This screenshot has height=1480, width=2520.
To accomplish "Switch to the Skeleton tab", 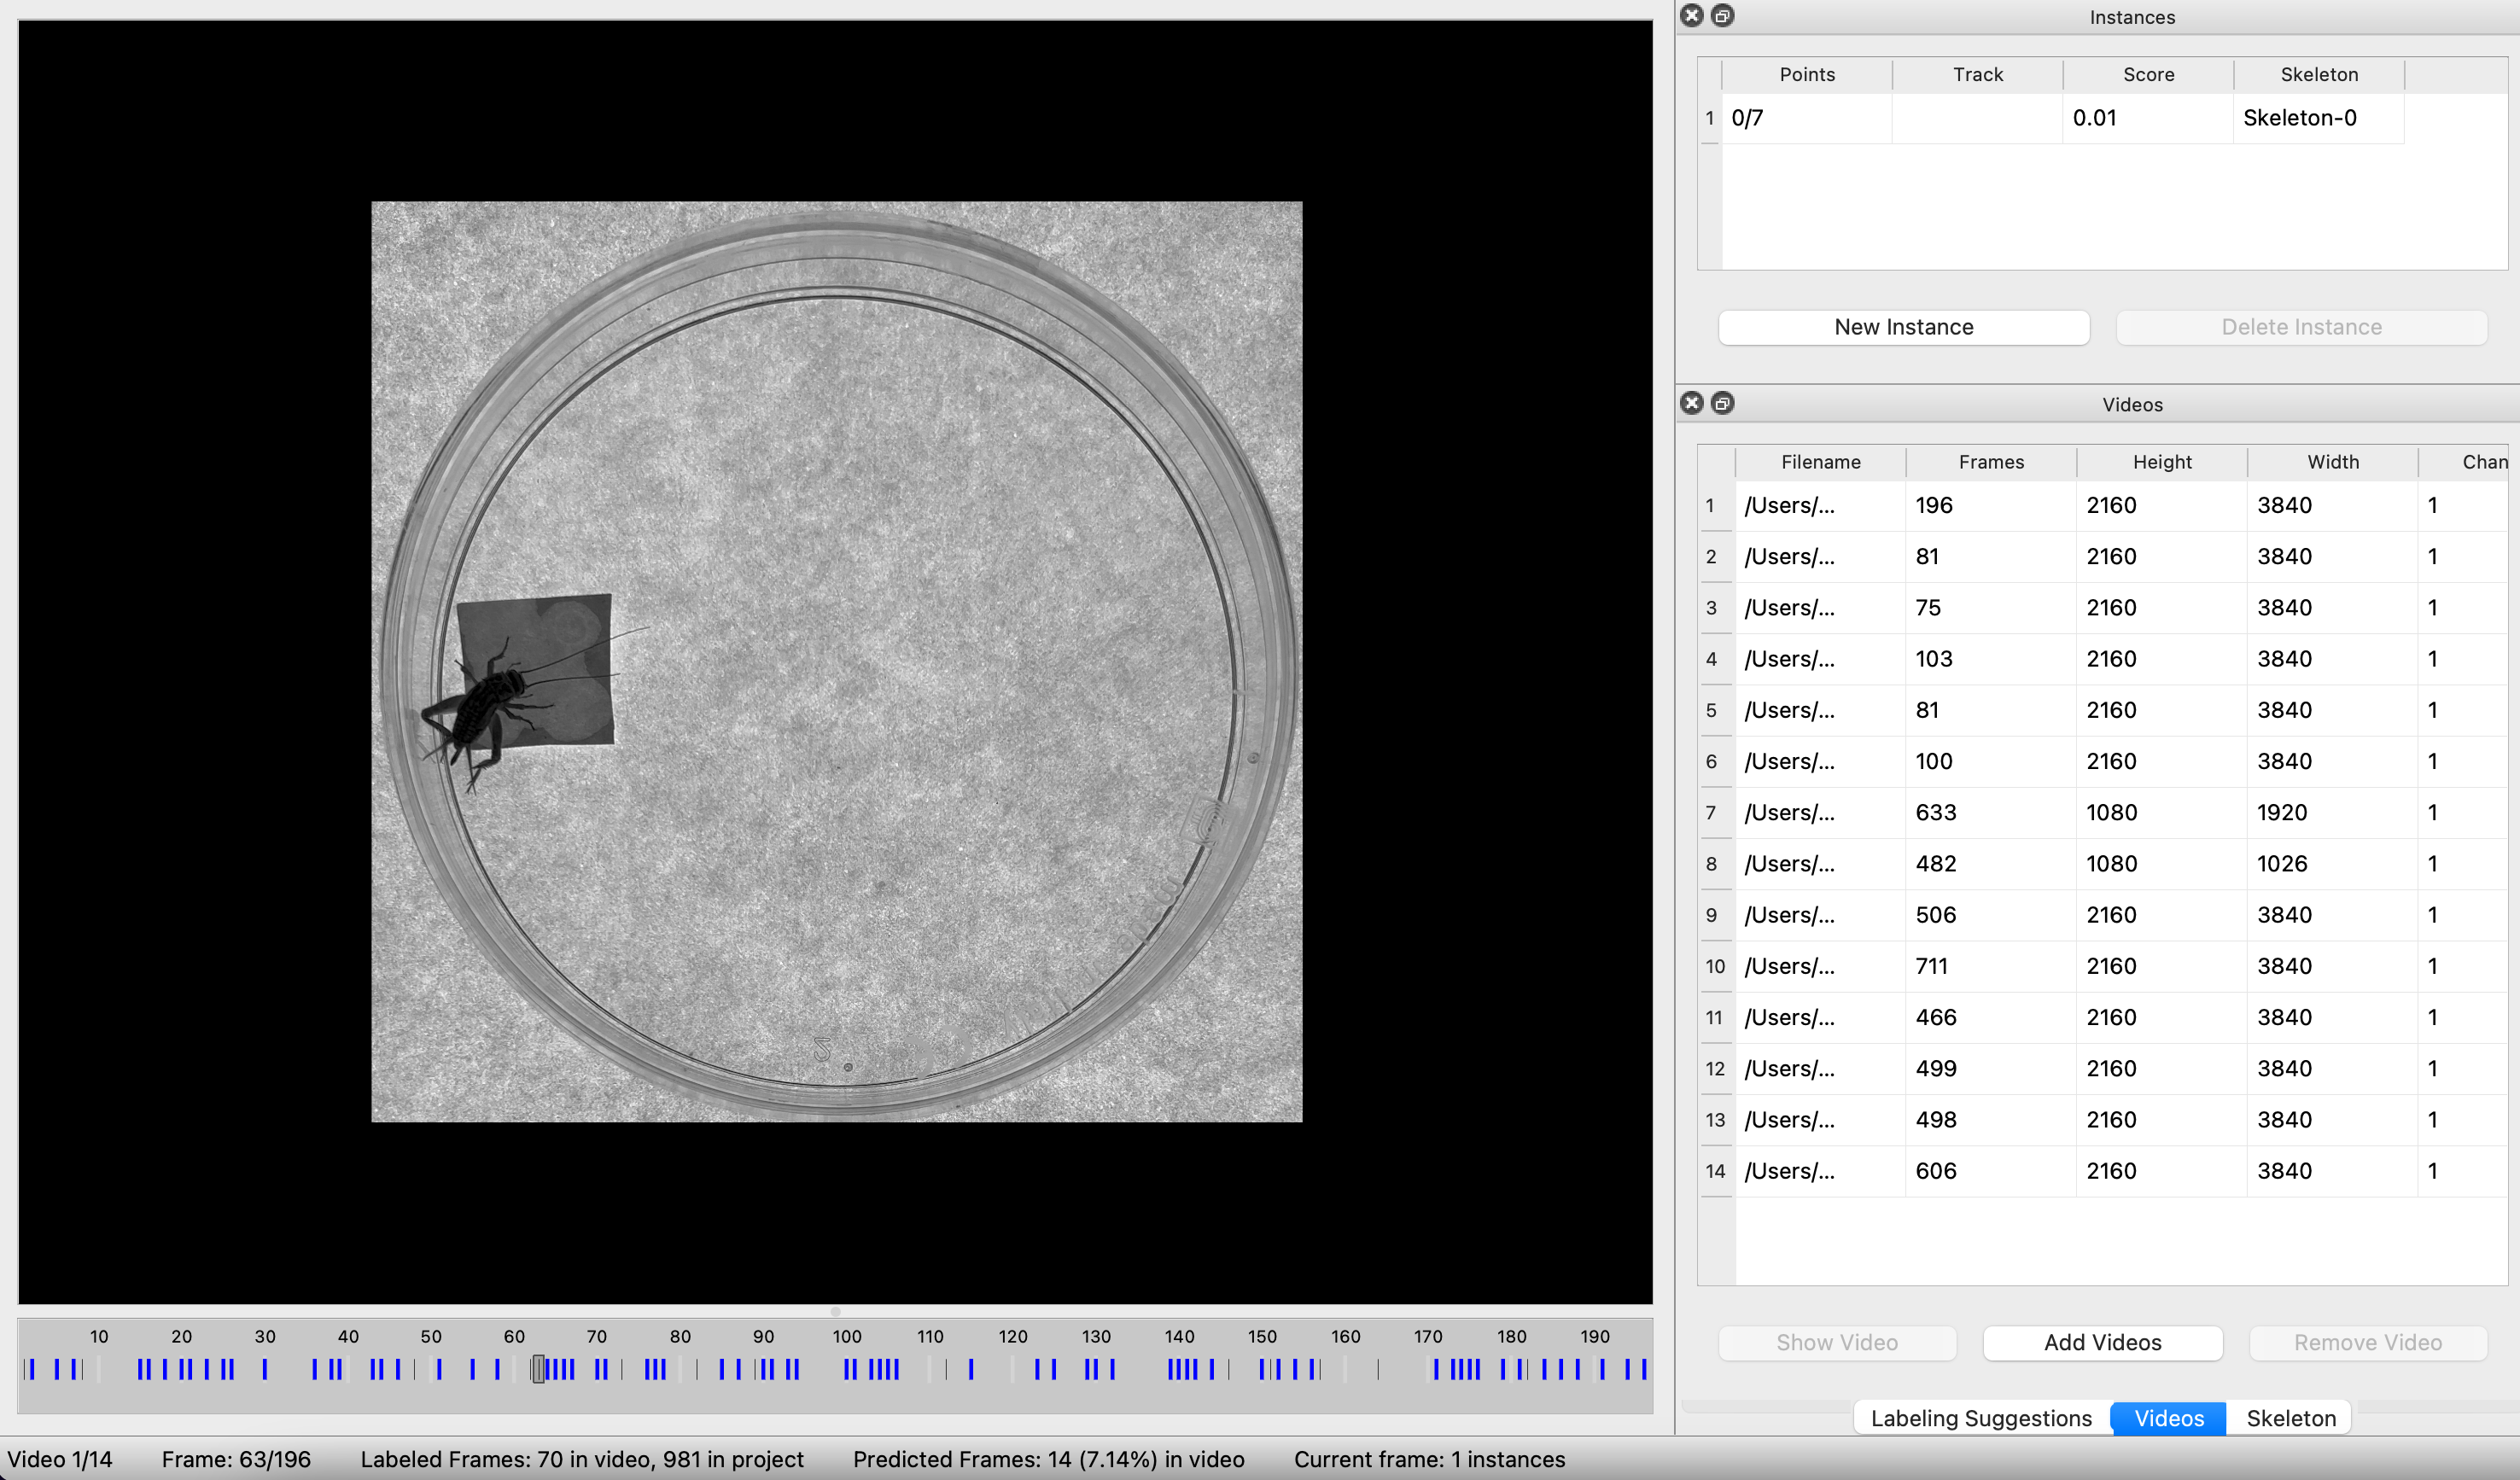I will click(x=2291, y=1418).
